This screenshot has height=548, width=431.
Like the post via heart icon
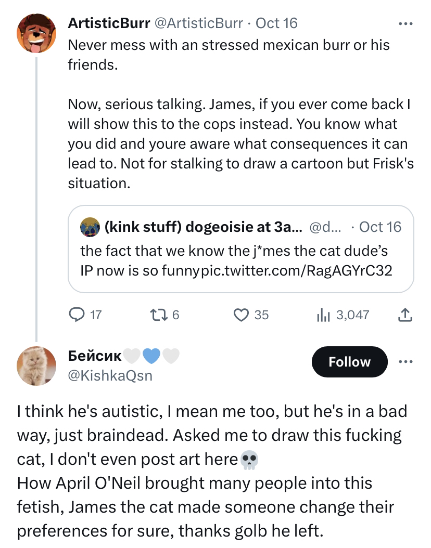(x=241, y=315)
